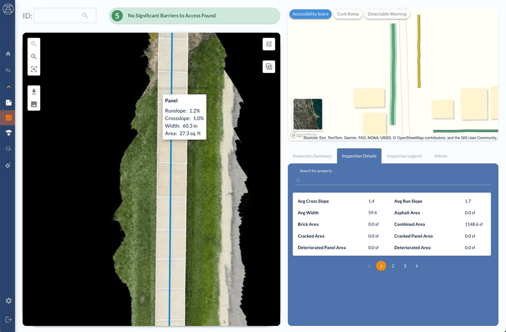Show the Detectable Warning map layer
506x332 pixels.
pos(387,14)
